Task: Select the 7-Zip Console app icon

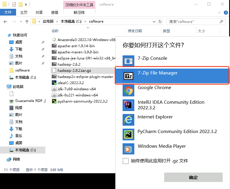Action: (128, 61)
